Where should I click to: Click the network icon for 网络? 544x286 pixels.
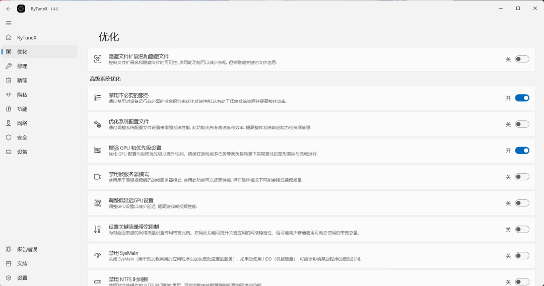9,123
